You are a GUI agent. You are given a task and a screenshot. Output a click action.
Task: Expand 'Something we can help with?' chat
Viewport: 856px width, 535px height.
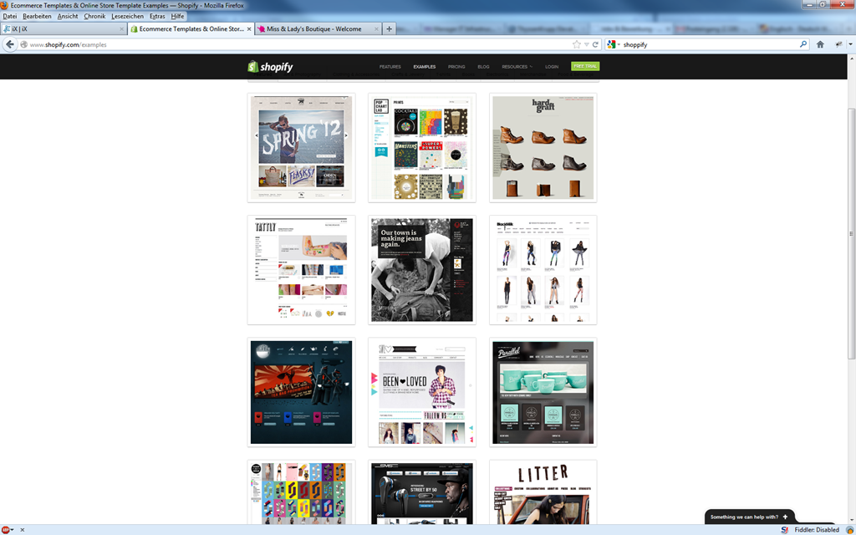coord(749,517)
